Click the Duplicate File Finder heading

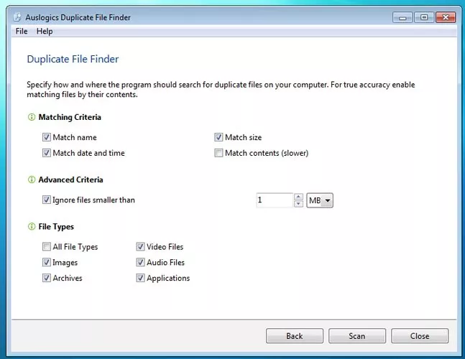pos(73,59)
